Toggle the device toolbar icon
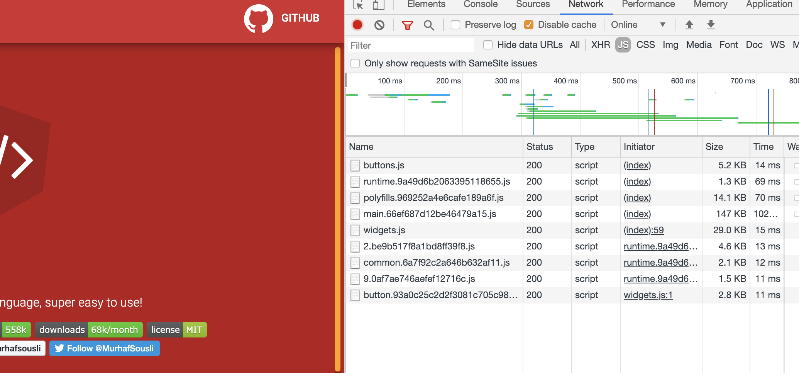The height and width of the screenshot is (373, 799). click(x=378, y=5)
